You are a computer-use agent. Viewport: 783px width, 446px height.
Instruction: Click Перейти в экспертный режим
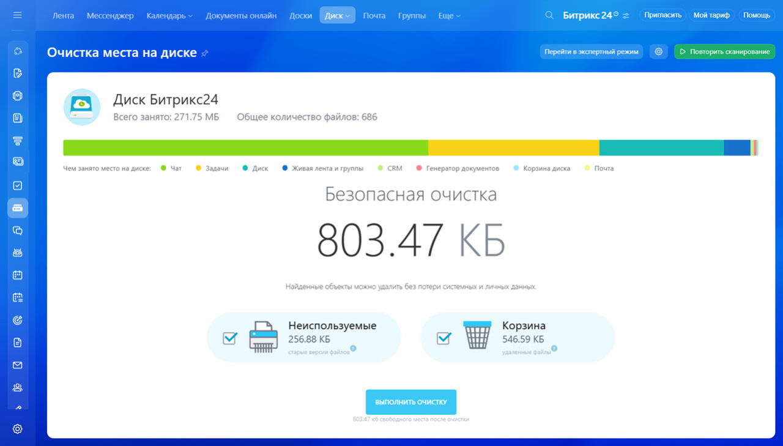click(591, 52)
